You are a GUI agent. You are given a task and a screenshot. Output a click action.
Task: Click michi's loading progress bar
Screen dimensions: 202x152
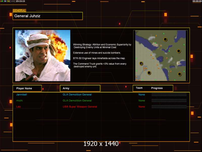pyautogui.click(x=169, y=100)
